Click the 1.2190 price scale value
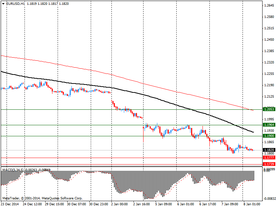 point(269,85)
